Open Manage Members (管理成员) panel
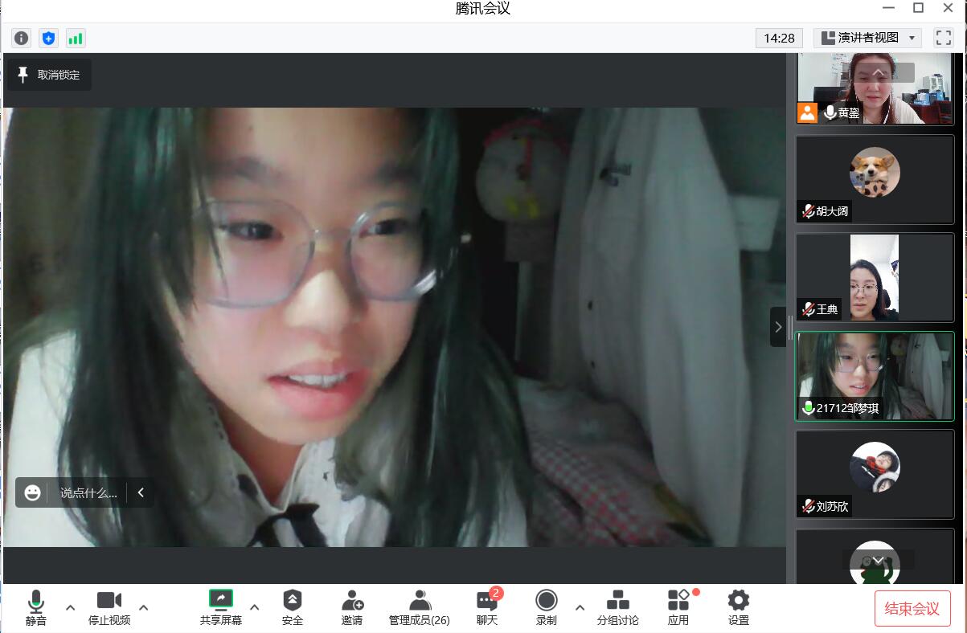The image size is (967, 633). click(x=419, y=607)
